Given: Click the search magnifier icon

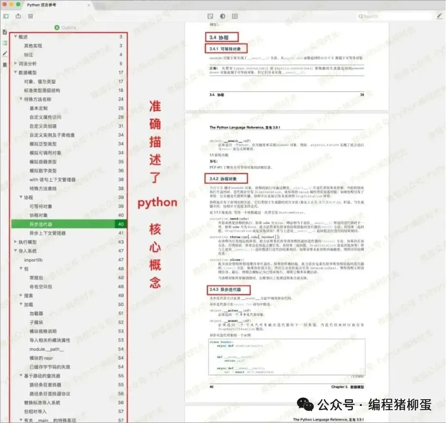Looking at the screenshot, I should pyautogui.click(x=361, y=16).
